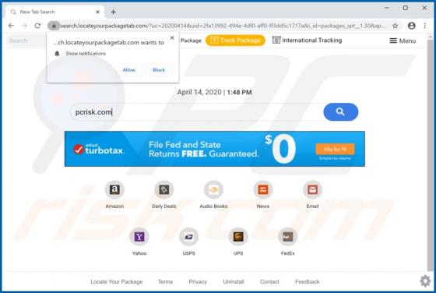This screenshot has width=436, height=293.
Task: Open the Locate Your Package footer link
Action: (x=117, y=281)
